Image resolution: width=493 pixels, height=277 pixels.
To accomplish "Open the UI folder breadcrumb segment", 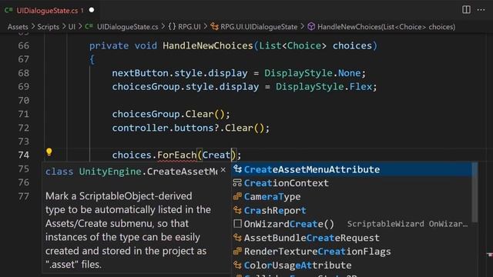I will (x=72, y=27).
